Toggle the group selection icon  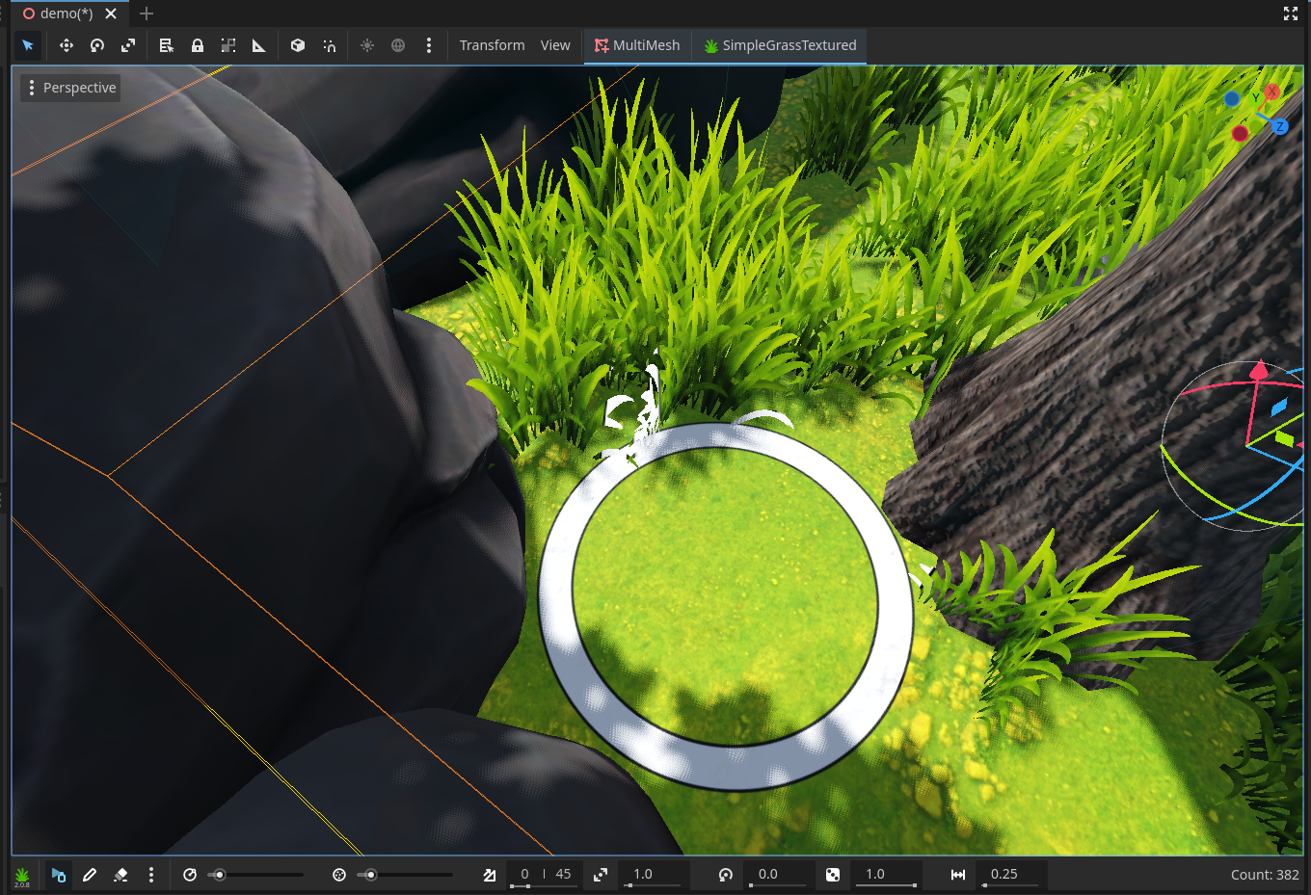click(228, 45)
